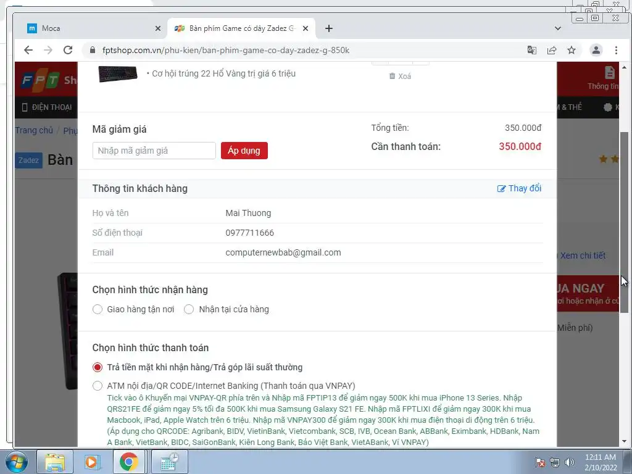Click the network tray icon
Viewport: 632px width, 474px height.
point(555,462)
